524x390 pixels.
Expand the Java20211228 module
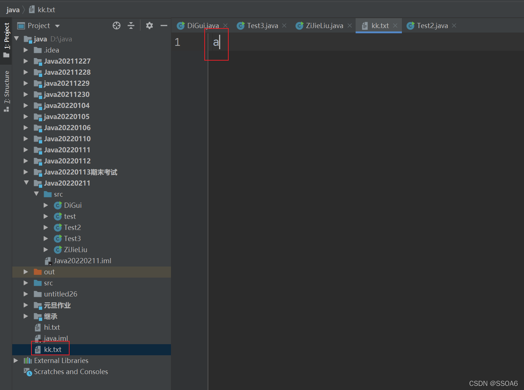[x=26, y=72]
